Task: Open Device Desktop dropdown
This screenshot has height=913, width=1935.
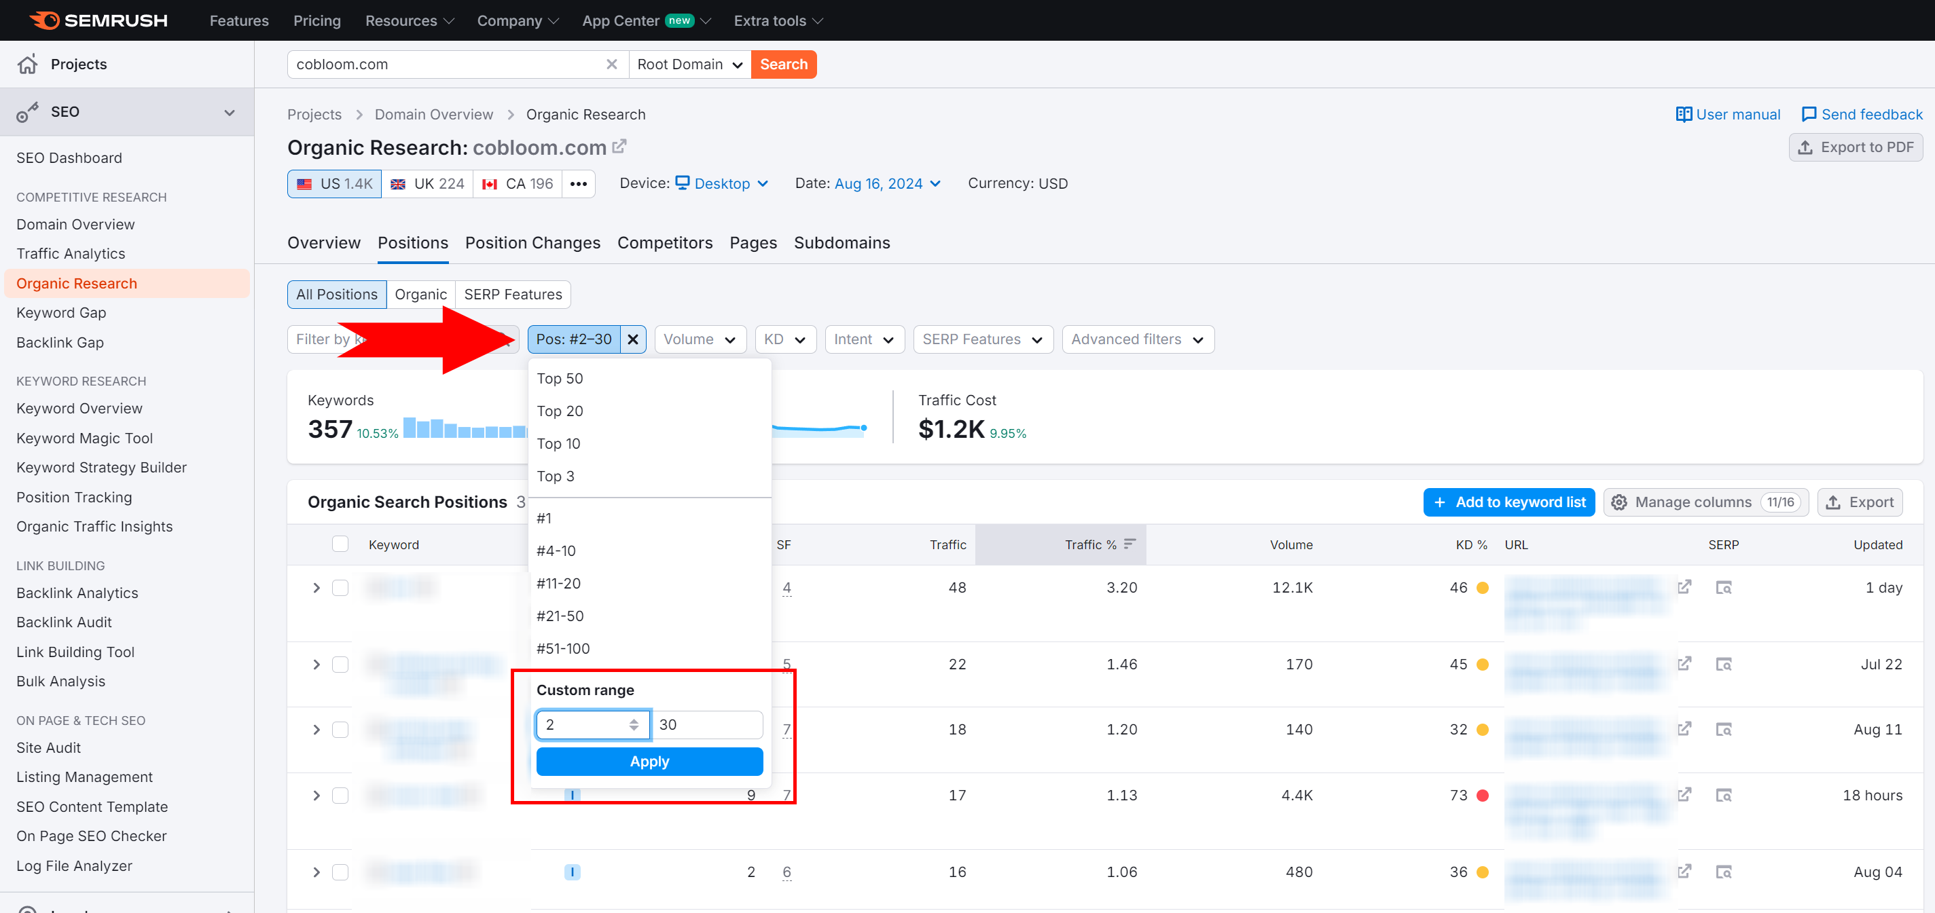Action: click(722, 184)
